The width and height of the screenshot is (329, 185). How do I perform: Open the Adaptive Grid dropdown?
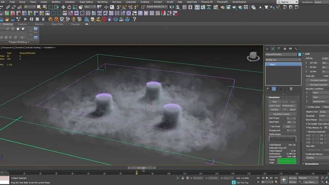tap(323, 112)
